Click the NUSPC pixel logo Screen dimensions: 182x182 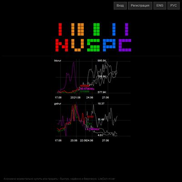[x=93, y=37]
